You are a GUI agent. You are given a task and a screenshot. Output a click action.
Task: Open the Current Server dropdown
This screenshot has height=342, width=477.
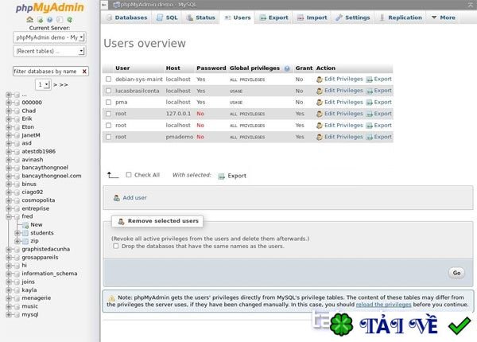[x=49, y=37]
